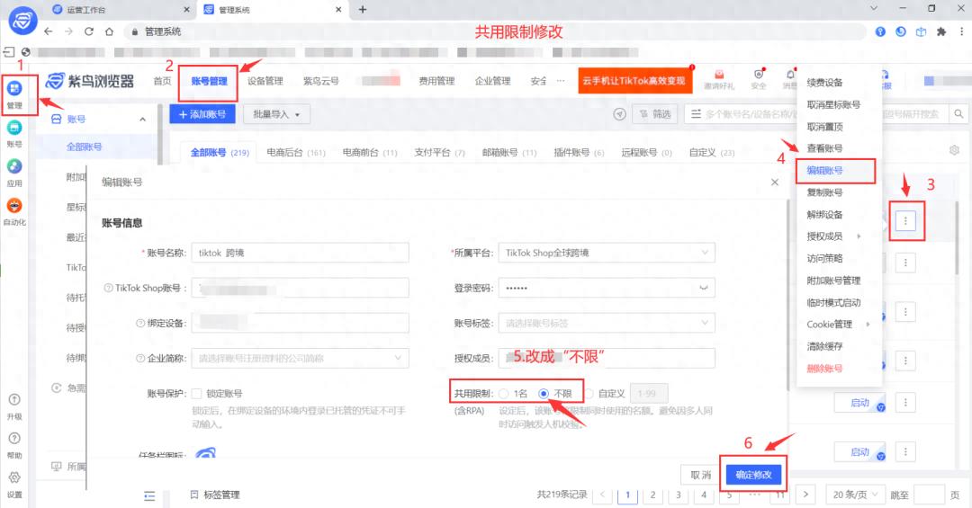Image resolution: width=972 pixels, height=508 pixels.
Task: Open the 升级 sidebar icon
Action: [14, 399]
